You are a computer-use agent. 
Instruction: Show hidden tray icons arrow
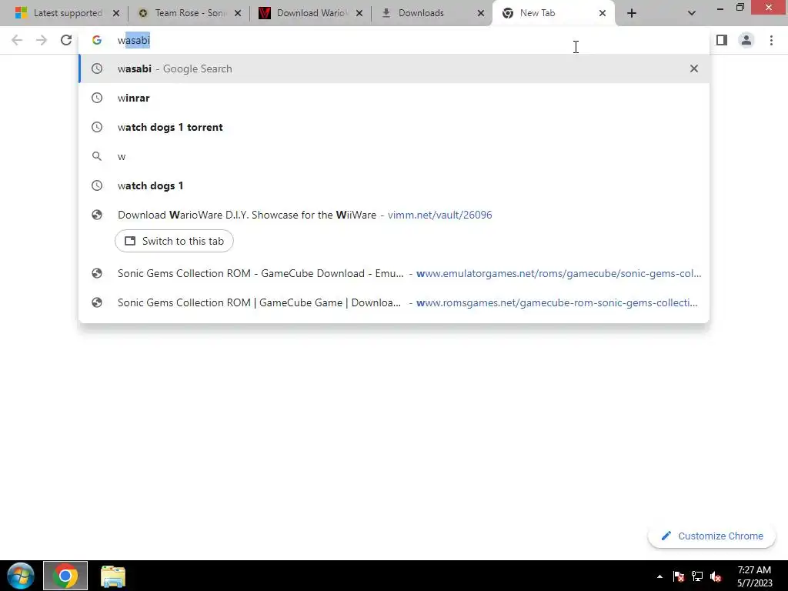(659, 576)
